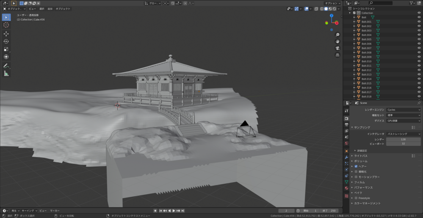Choose the Measure tool
Screen dimensions: 423x218
(x=6, y=74)
